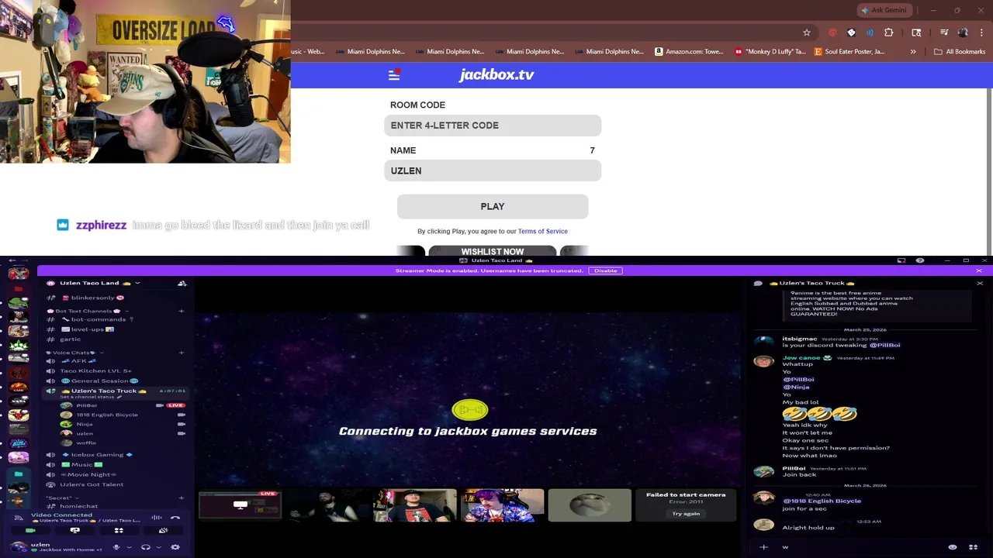Image resolution: width=993 pixels, height=558 pixels.
Task: Click the PLAY button on jackbox.tv
Action: pos(493,207)
